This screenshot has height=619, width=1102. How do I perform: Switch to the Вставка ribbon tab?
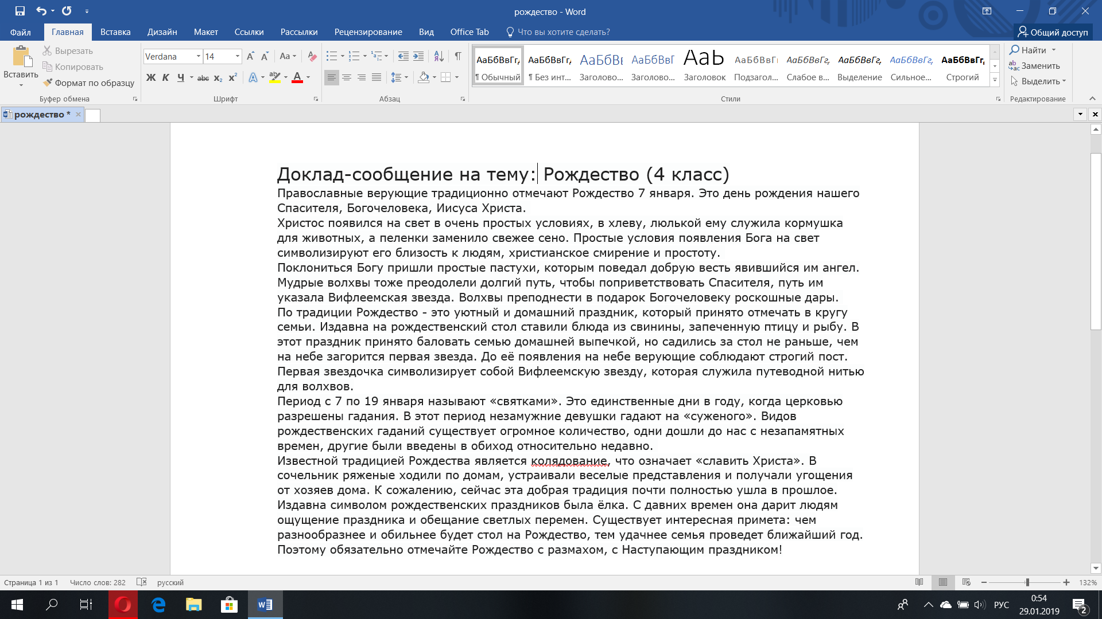pyautogui.click(x=114, y=32)
